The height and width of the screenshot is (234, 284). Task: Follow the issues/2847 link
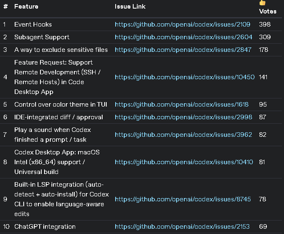click(x=183, y=50)
